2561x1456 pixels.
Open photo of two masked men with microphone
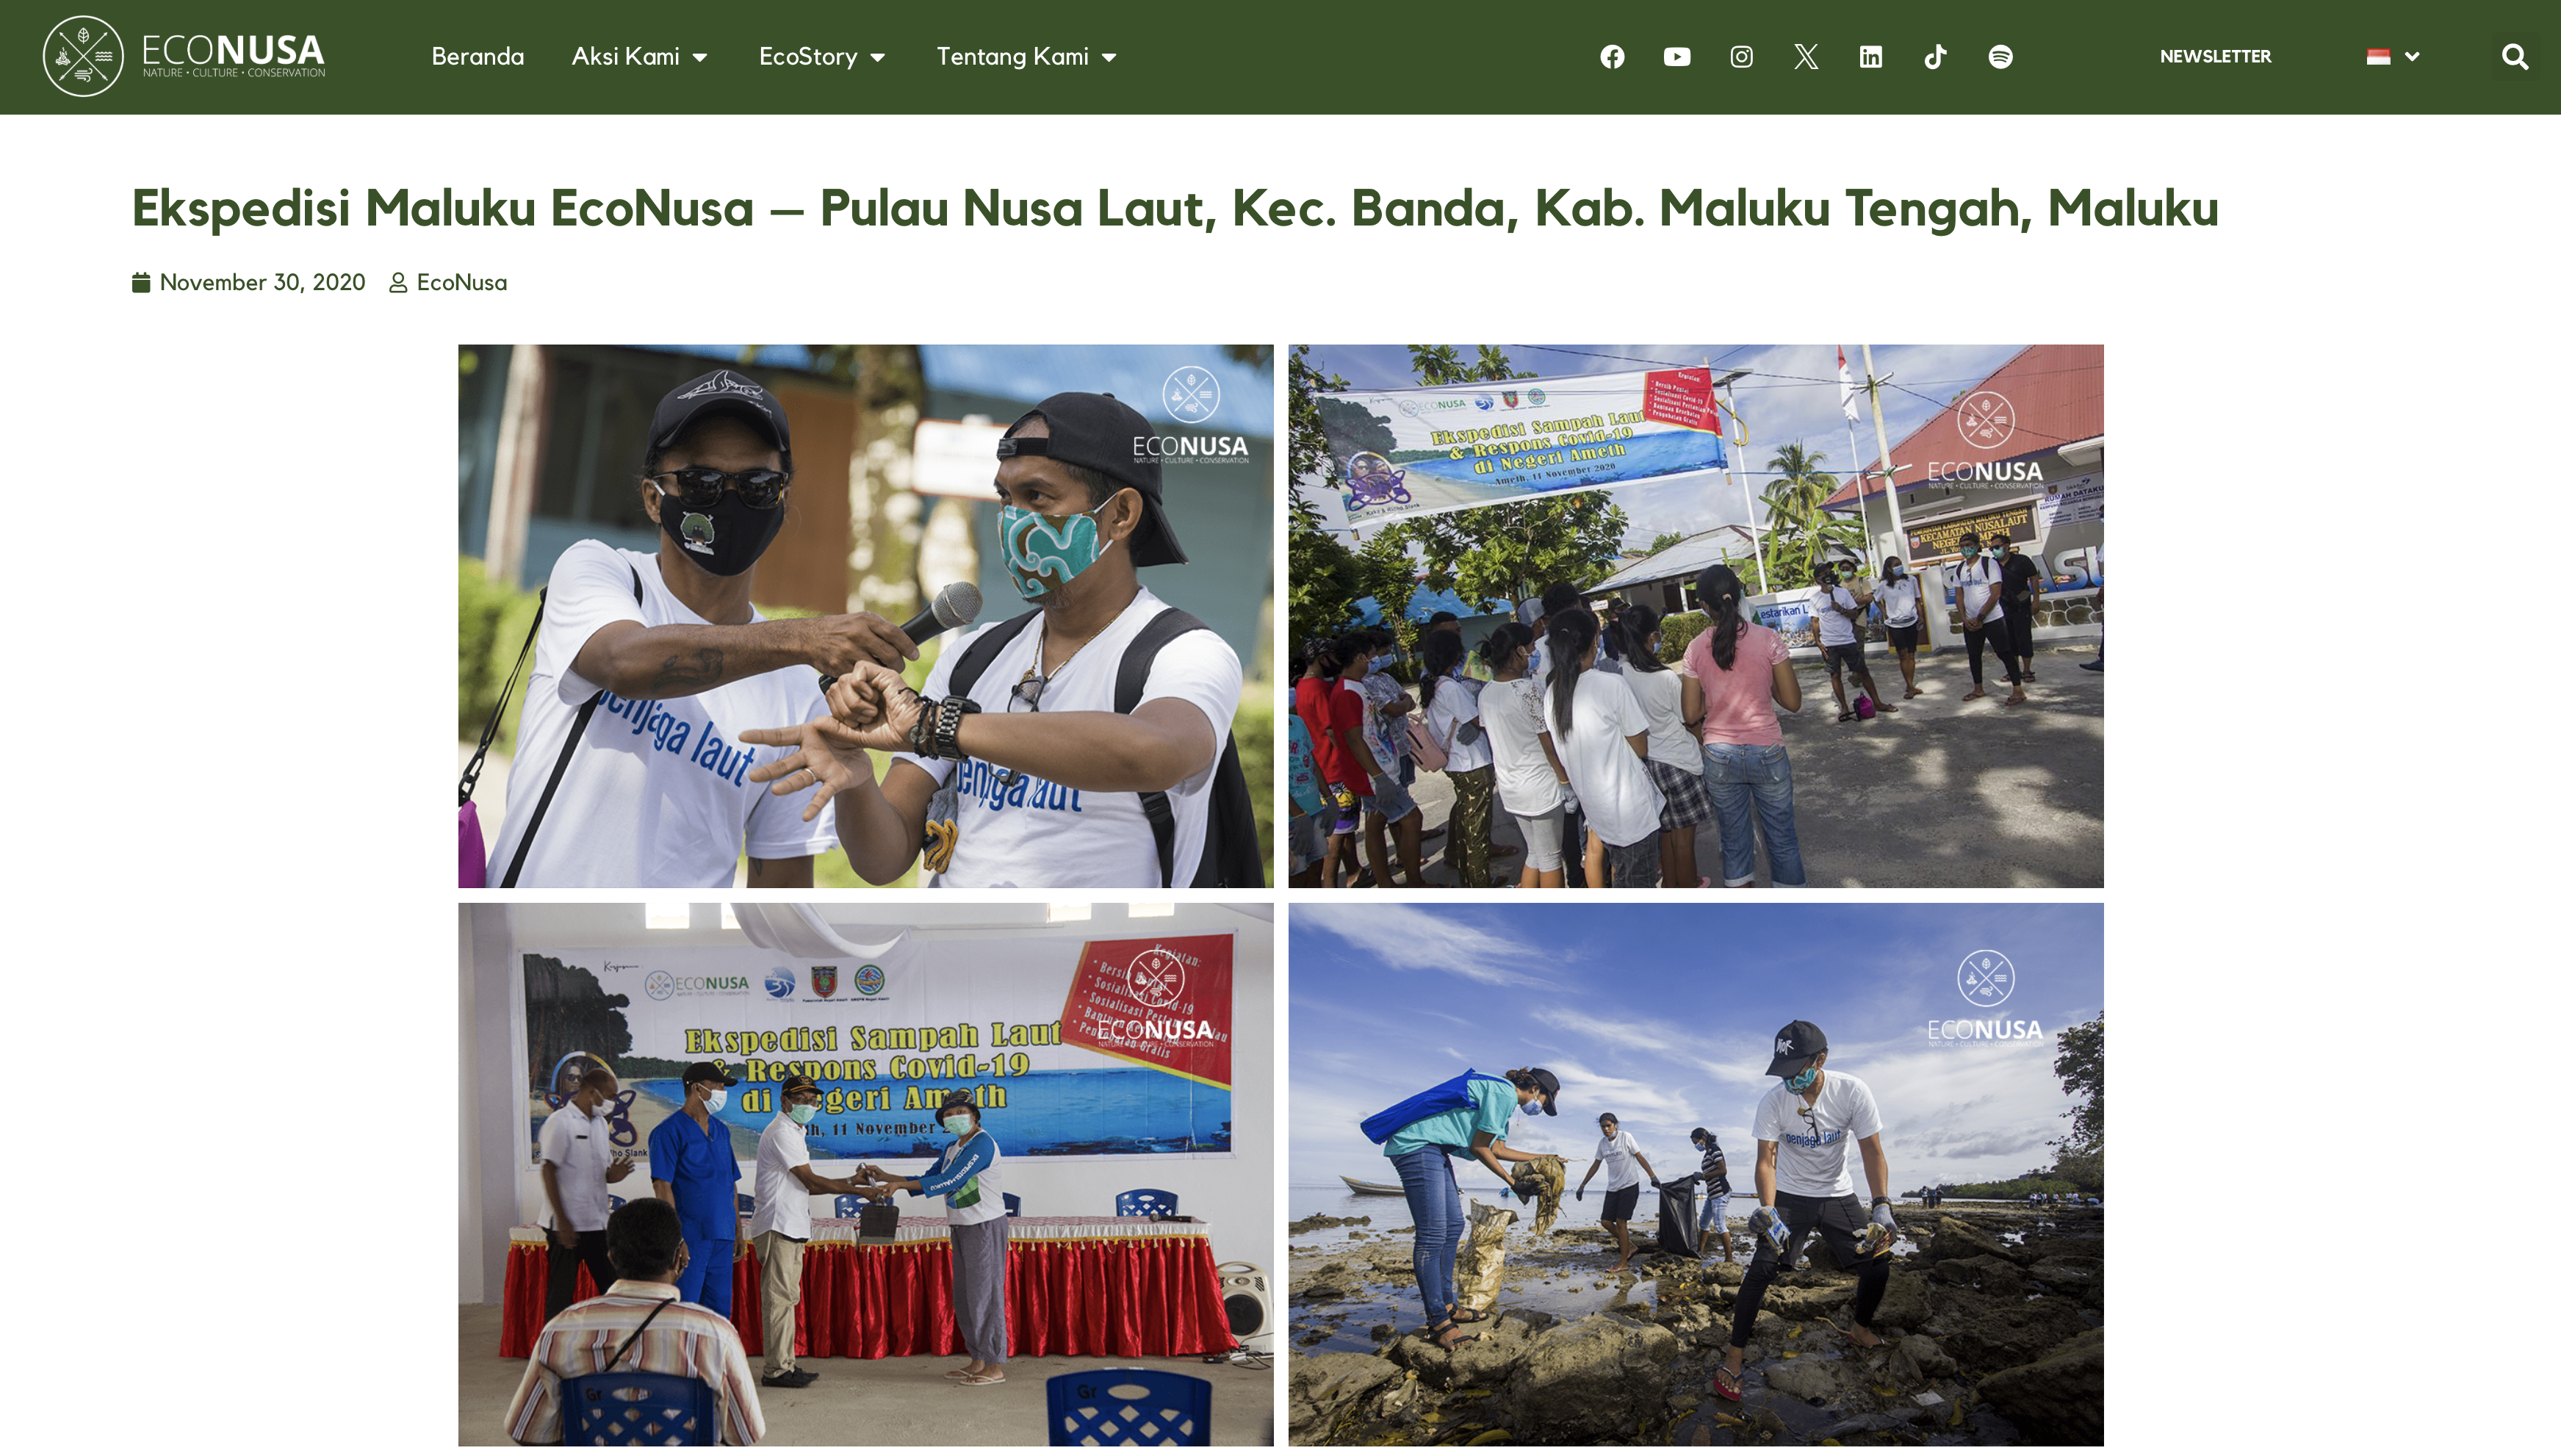pos(866,616)
